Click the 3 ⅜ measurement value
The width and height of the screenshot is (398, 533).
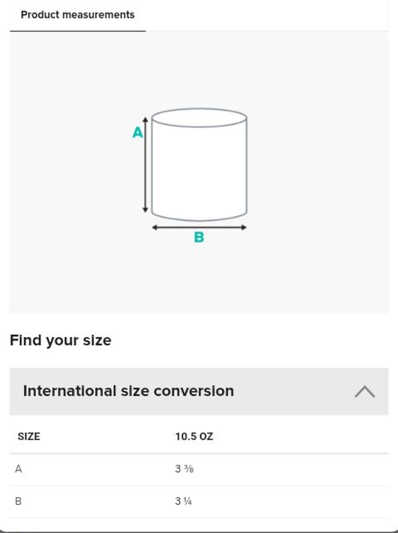pyautogui.click(x=184, y=469)
